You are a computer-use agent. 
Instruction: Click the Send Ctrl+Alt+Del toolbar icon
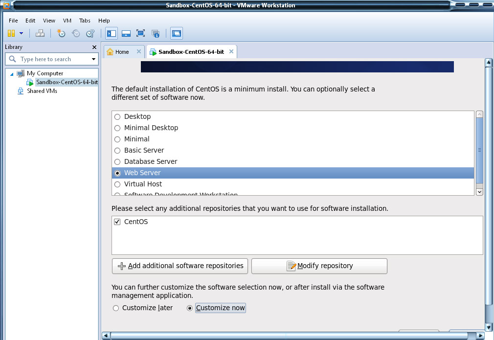tap(40, 33)
